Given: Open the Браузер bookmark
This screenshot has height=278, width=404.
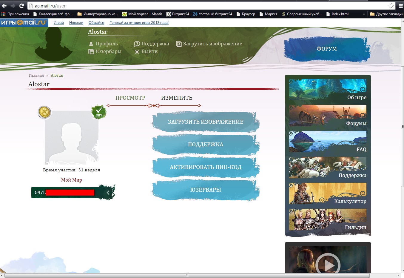Looking at the screenshot, I should [246, 14].
